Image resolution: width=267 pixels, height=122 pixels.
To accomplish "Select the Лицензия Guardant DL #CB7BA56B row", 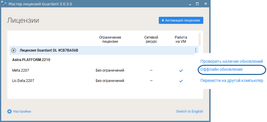I will 49,50.
